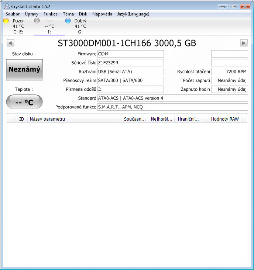The image size is (254, 270).
Task: Click the 7200 RPM rotation speed field
Action: coord(230,72)
